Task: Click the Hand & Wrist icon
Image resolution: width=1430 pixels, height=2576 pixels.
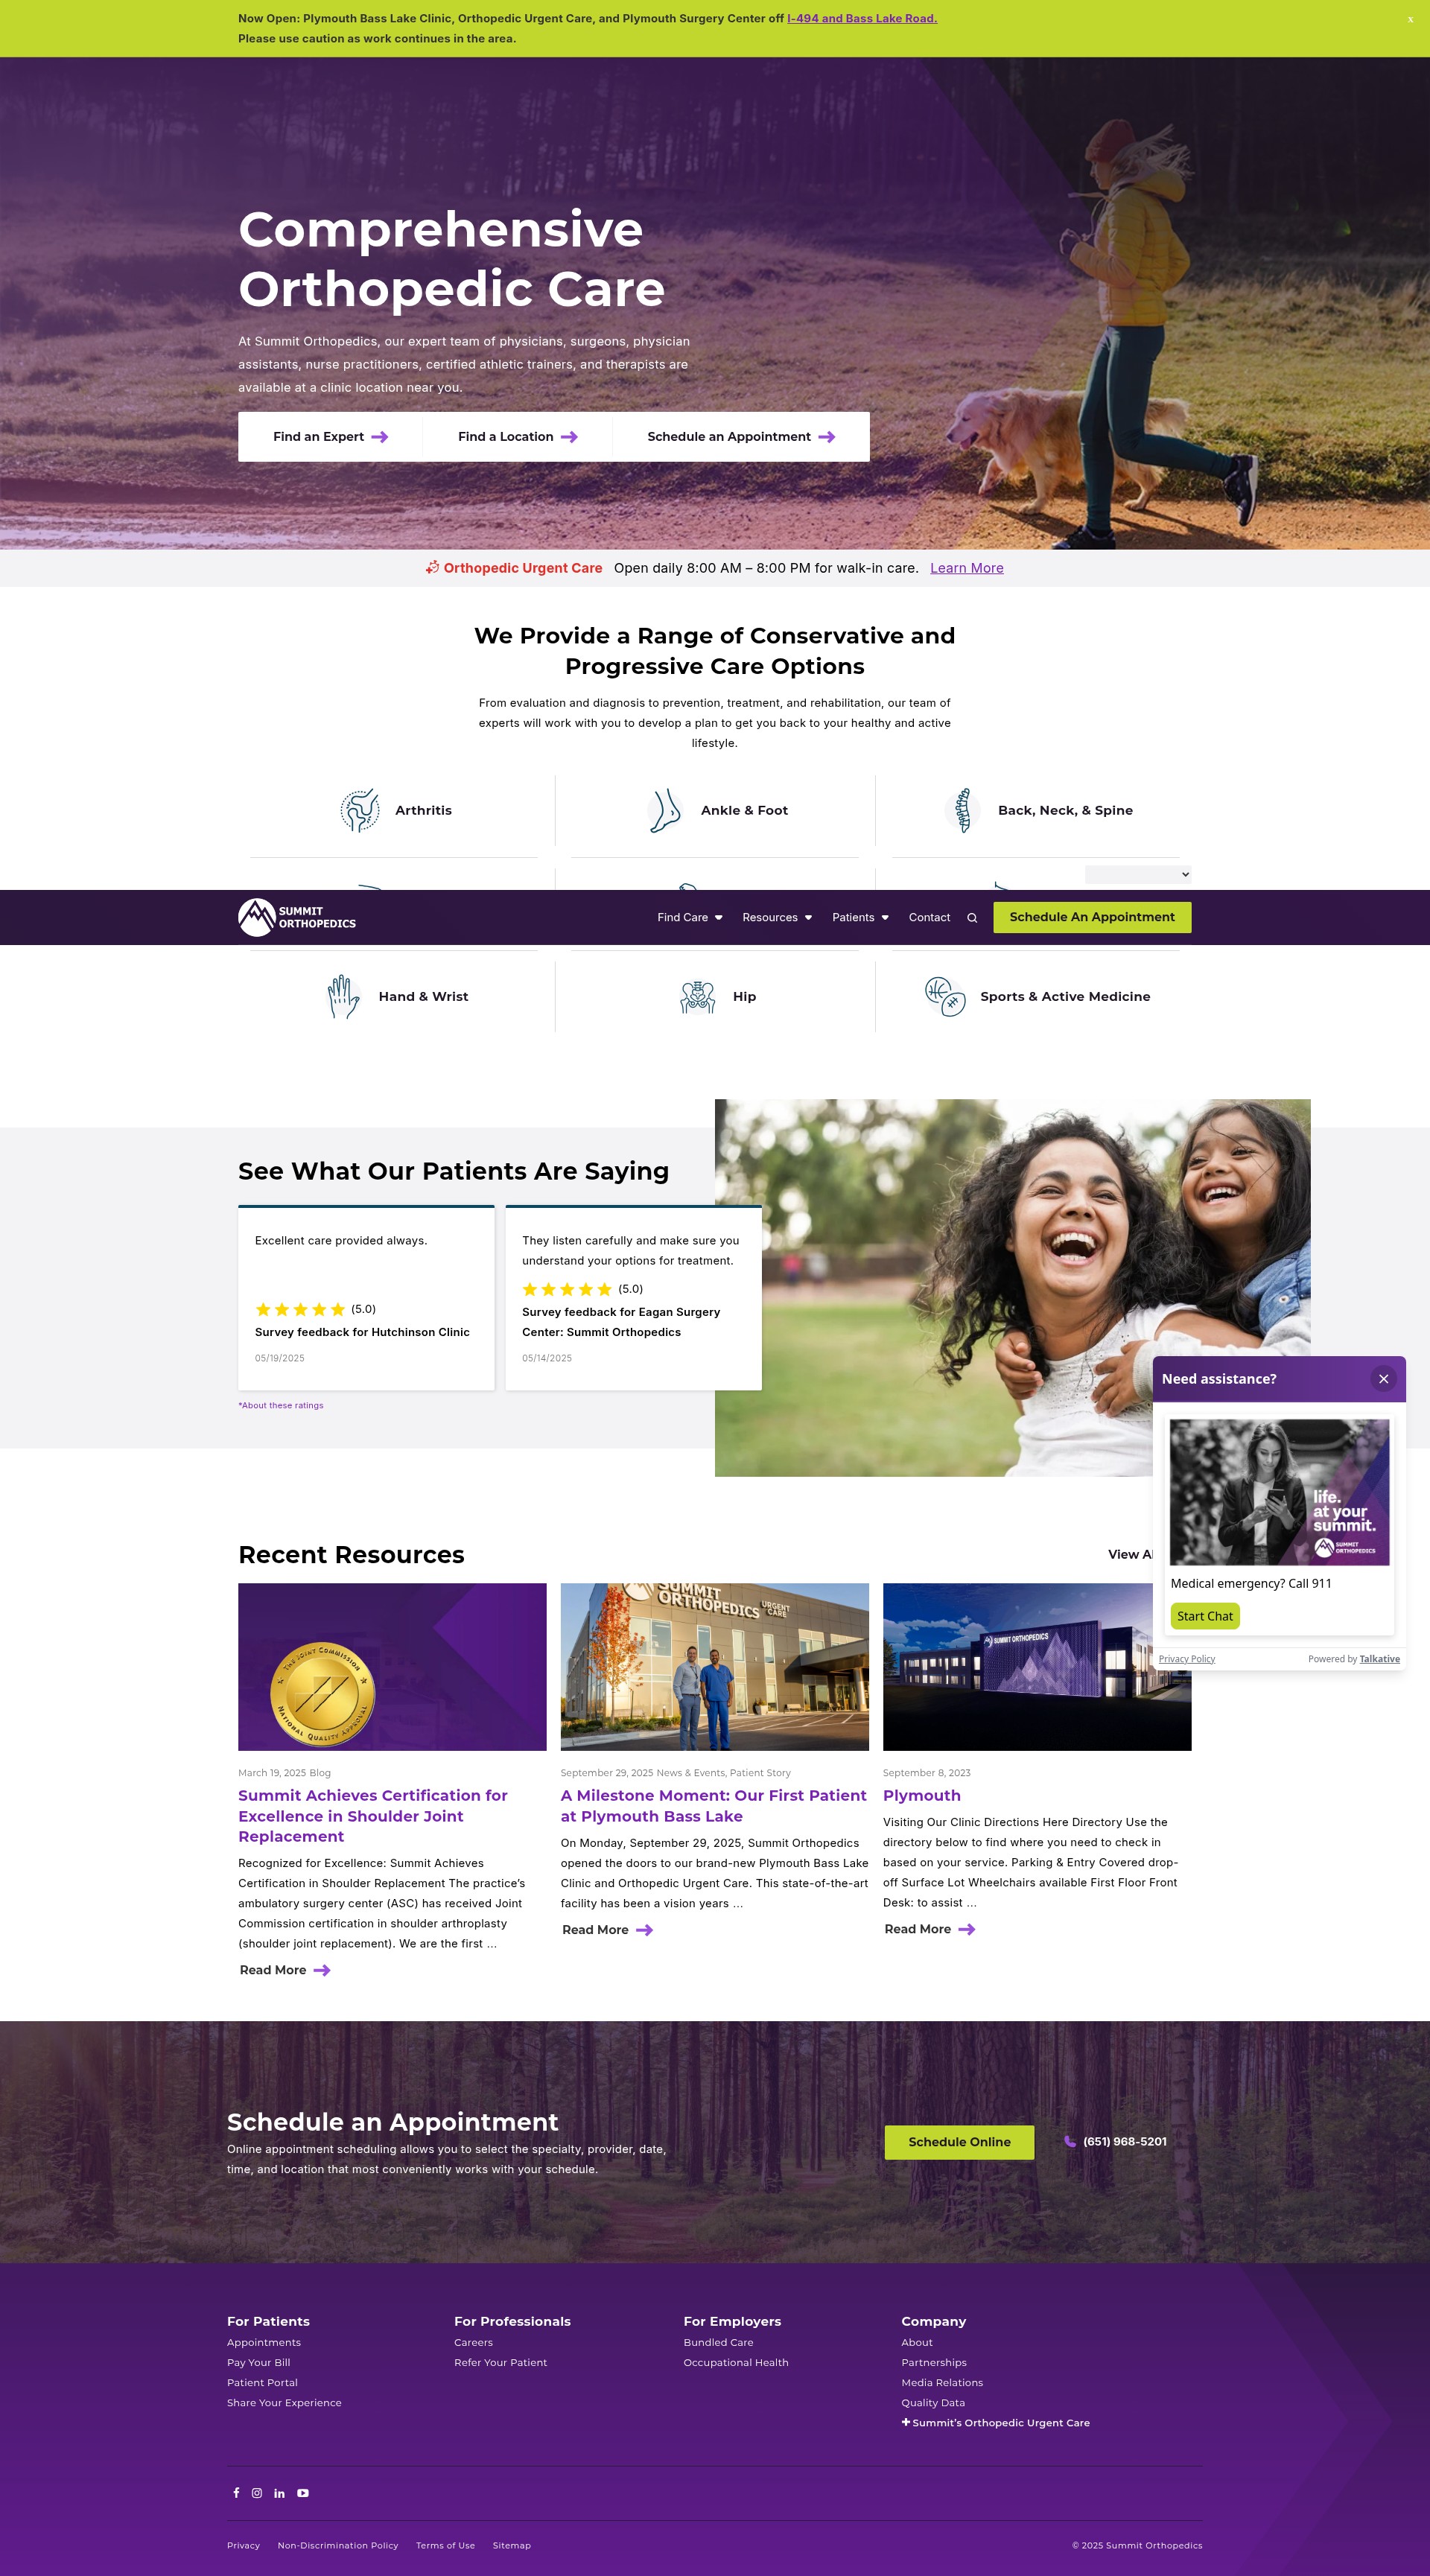Action: 344,996
